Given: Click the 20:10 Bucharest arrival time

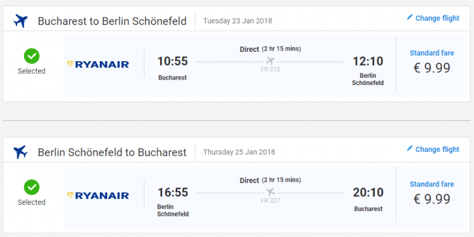Looking at the screenshot, I should click(x=368, y=192).
